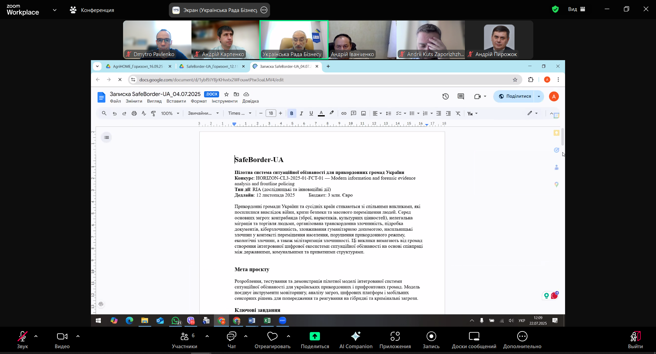Image resolution: width=656 pixels, height=354 pixels.
Task: Expand the video options chevron
Action: [x=78, y=336]
